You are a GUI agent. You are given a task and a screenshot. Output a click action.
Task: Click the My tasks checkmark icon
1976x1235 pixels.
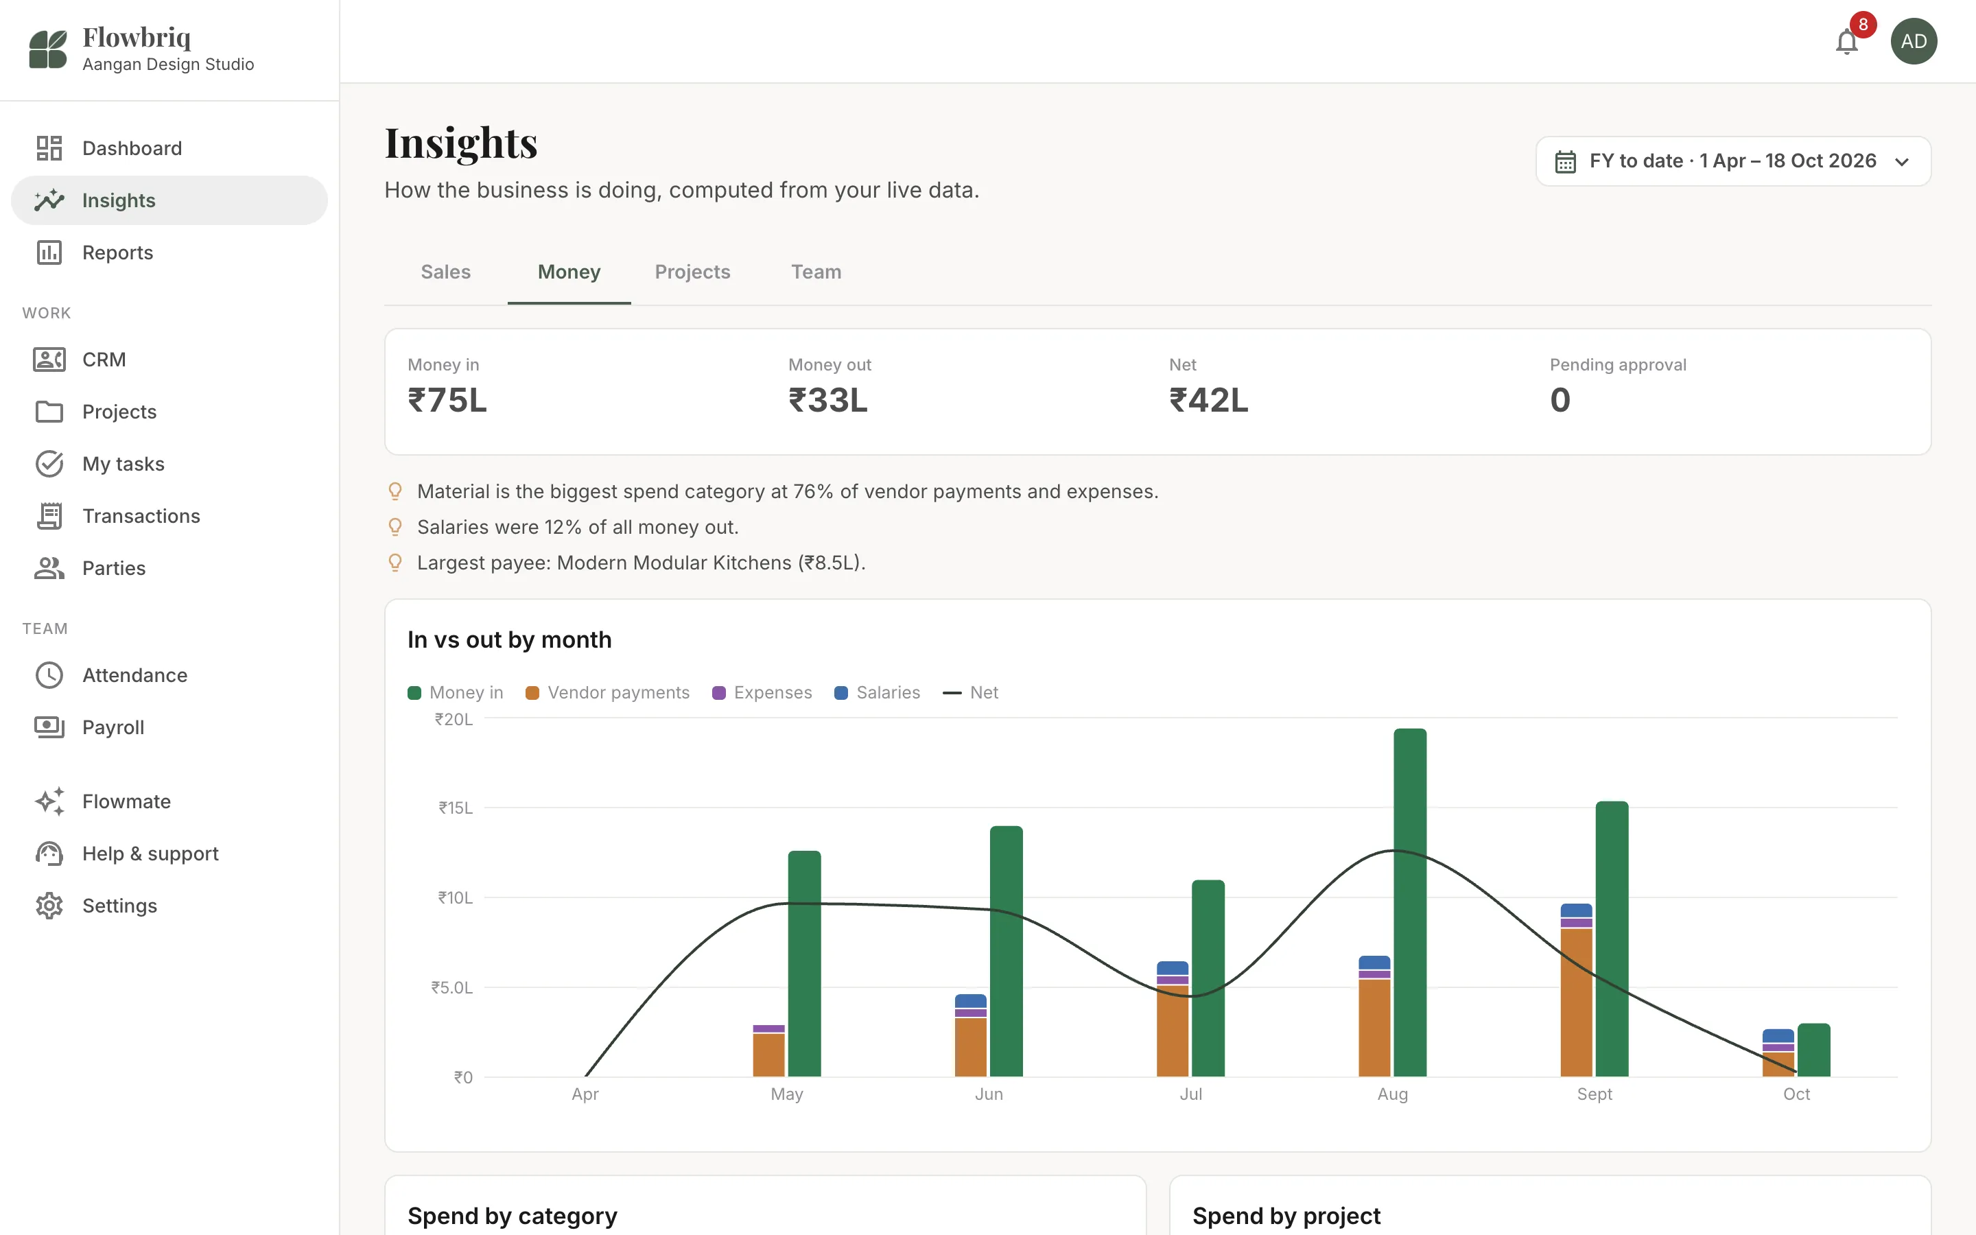pyautogui.click(x=49, y=464)
